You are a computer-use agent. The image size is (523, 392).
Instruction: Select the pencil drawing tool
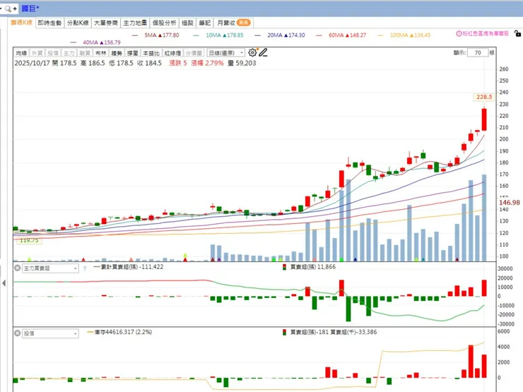[x=263, y=53]
